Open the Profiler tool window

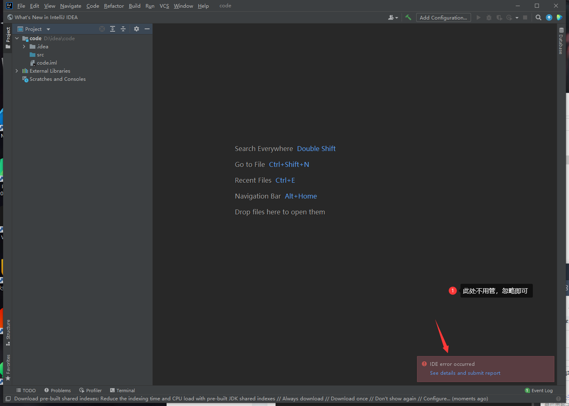click(90, 391)
